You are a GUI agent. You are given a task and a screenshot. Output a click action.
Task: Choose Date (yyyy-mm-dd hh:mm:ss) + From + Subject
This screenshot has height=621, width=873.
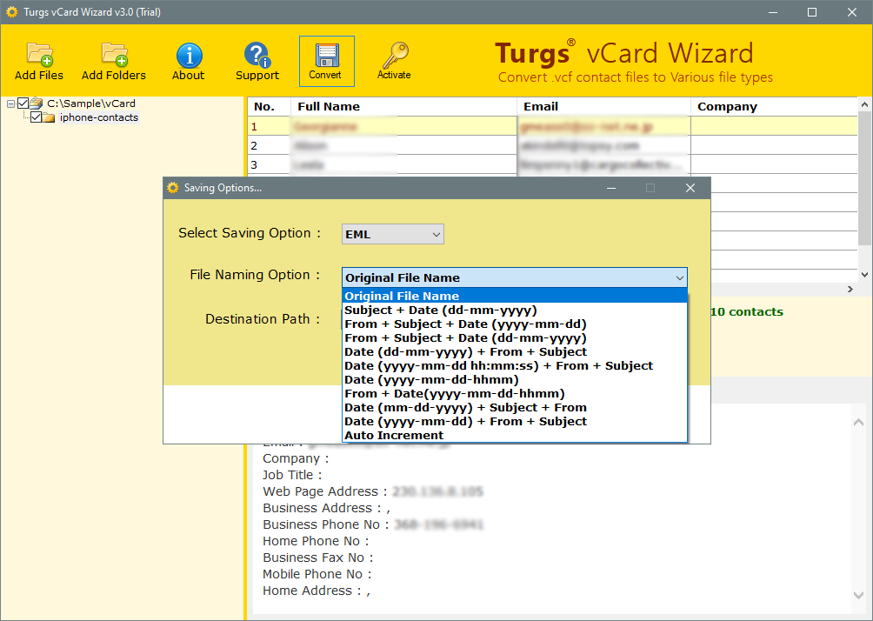(x=515, y=365)
